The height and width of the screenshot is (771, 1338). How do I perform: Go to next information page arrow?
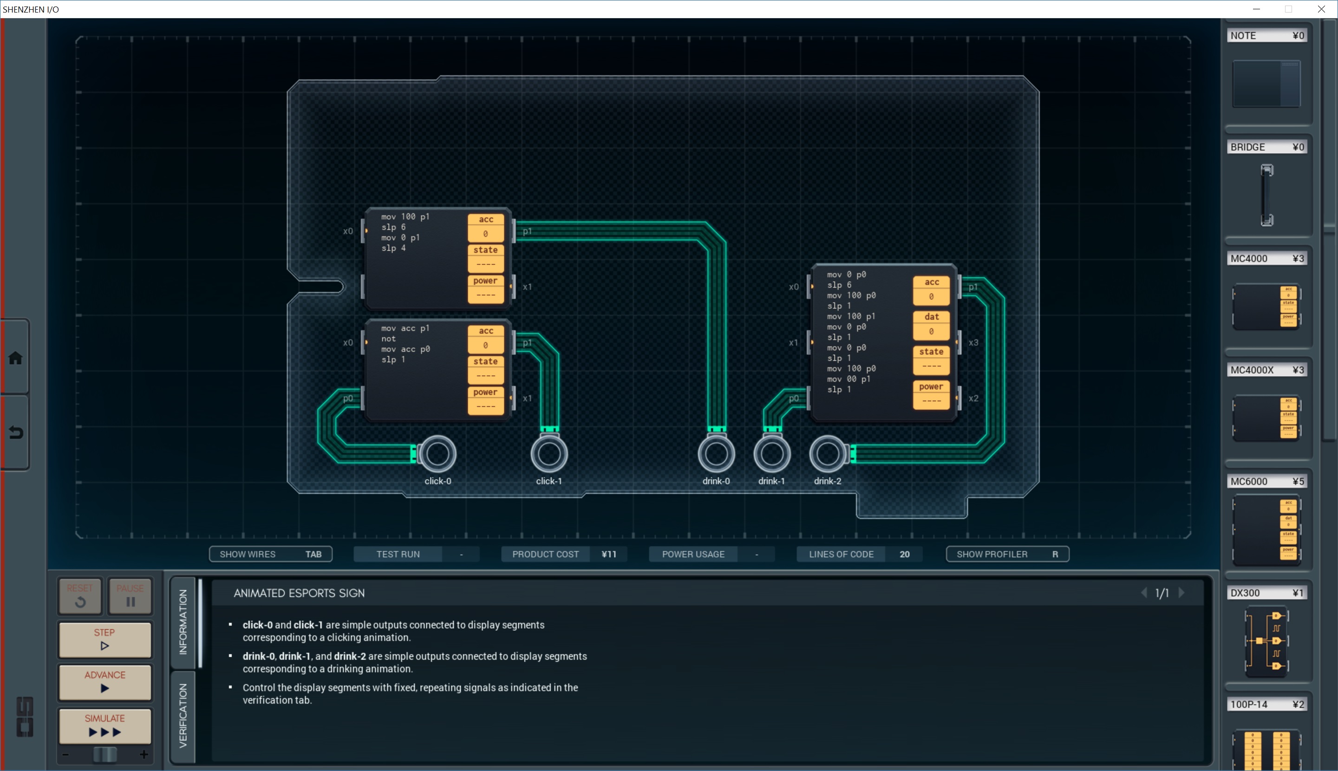[1182, 593]
